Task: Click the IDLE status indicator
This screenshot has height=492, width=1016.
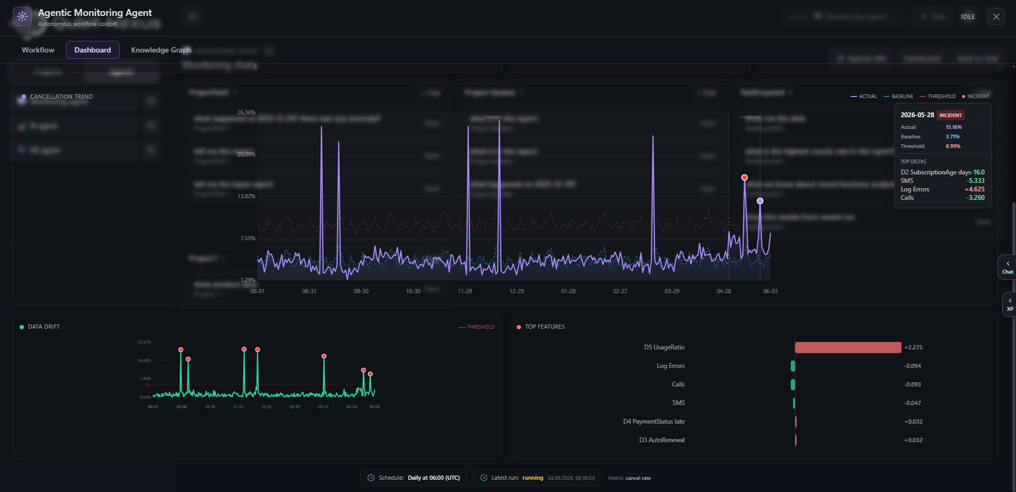Action: tap(968, 17)
